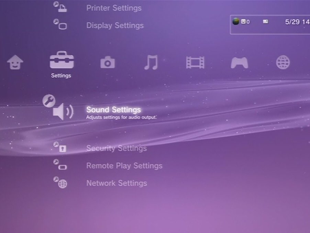
Task: Click the message envelope icon in status box
Action: coord(266,22)
